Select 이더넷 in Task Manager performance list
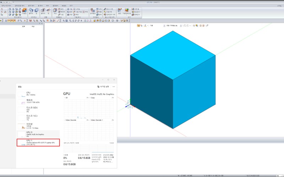The width and height of the screenshot is (284, 177). 38,126
